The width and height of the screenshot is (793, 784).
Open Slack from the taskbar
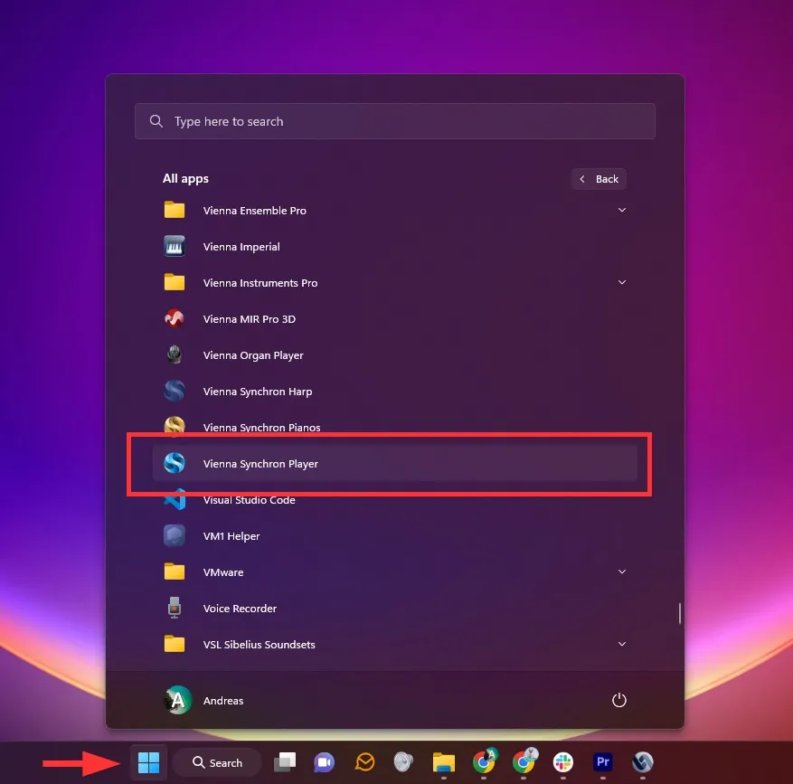(x=562, y=762)
